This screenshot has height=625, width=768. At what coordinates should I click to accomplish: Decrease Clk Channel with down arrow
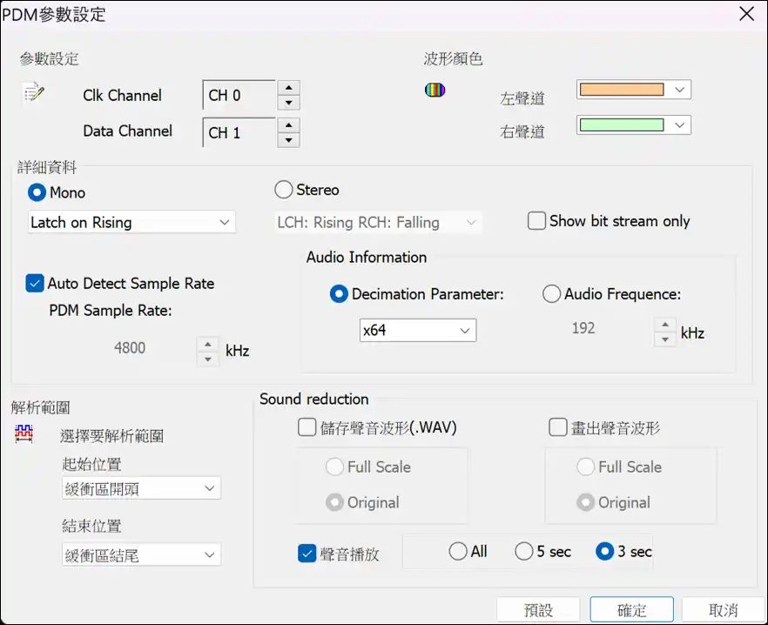[288, 103]
